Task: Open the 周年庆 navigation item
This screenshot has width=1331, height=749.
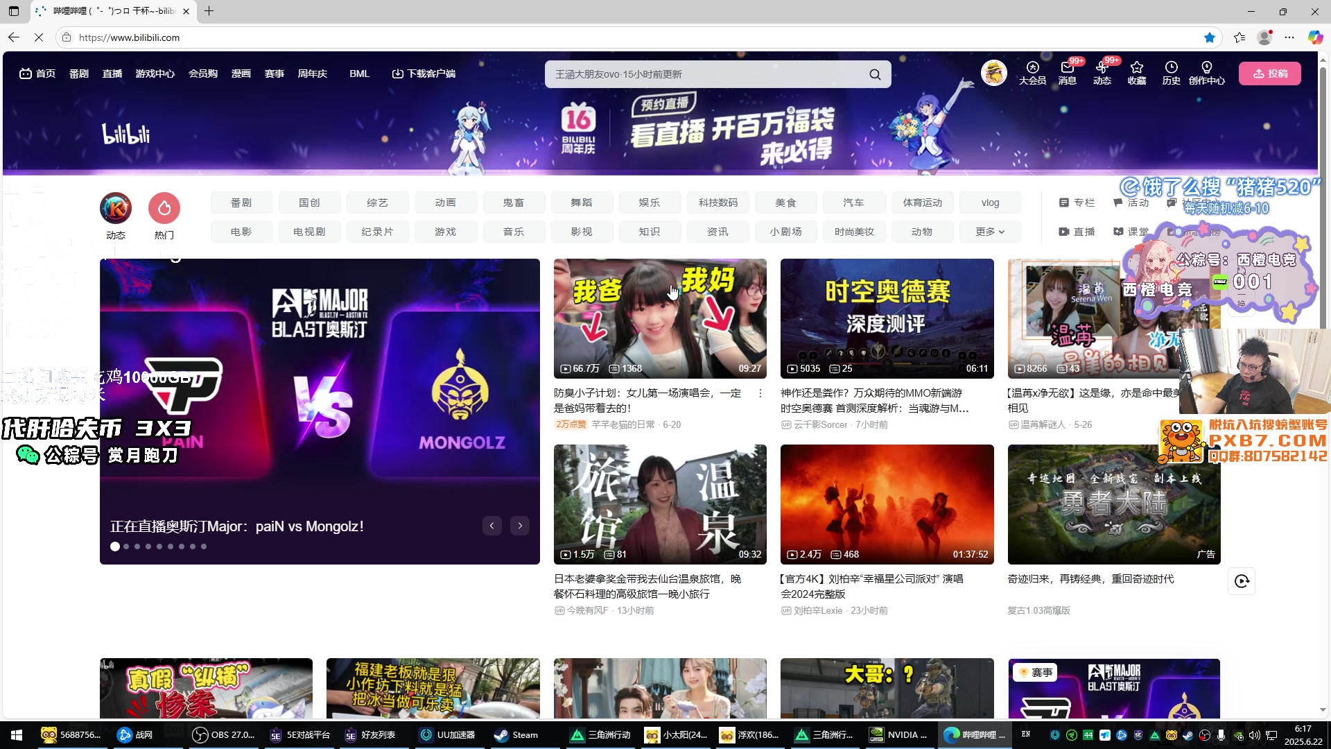Action: 313,74
